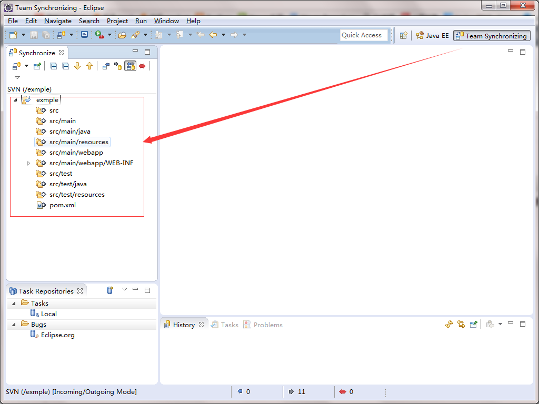Open the Edit menu
This screenshot has width=539, height=404.
tap(31, 21)
